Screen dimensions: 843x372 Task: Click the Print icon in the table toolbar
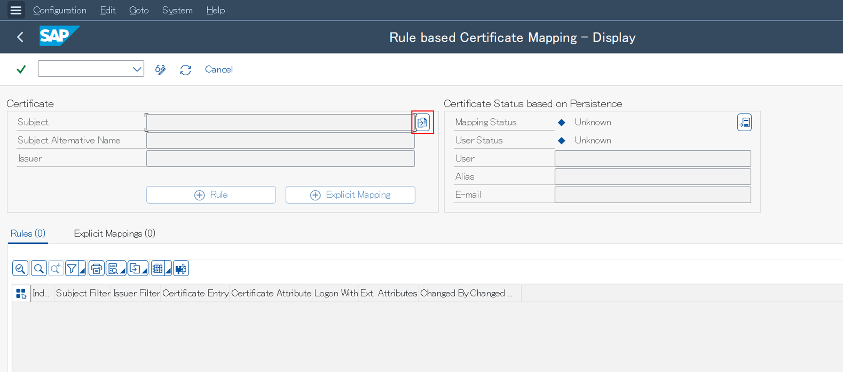point(96,269)
